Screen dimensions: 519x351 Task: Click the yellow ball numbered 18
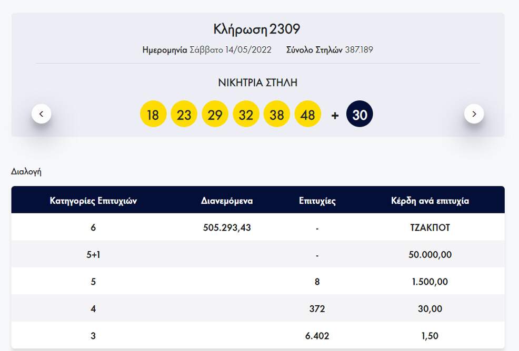(x=153, y=115)
